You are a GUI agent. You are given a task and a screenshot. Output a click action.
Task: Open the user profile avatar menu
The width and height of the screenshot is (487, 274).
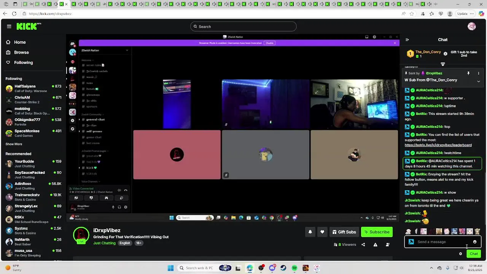(x=472, y=26)
